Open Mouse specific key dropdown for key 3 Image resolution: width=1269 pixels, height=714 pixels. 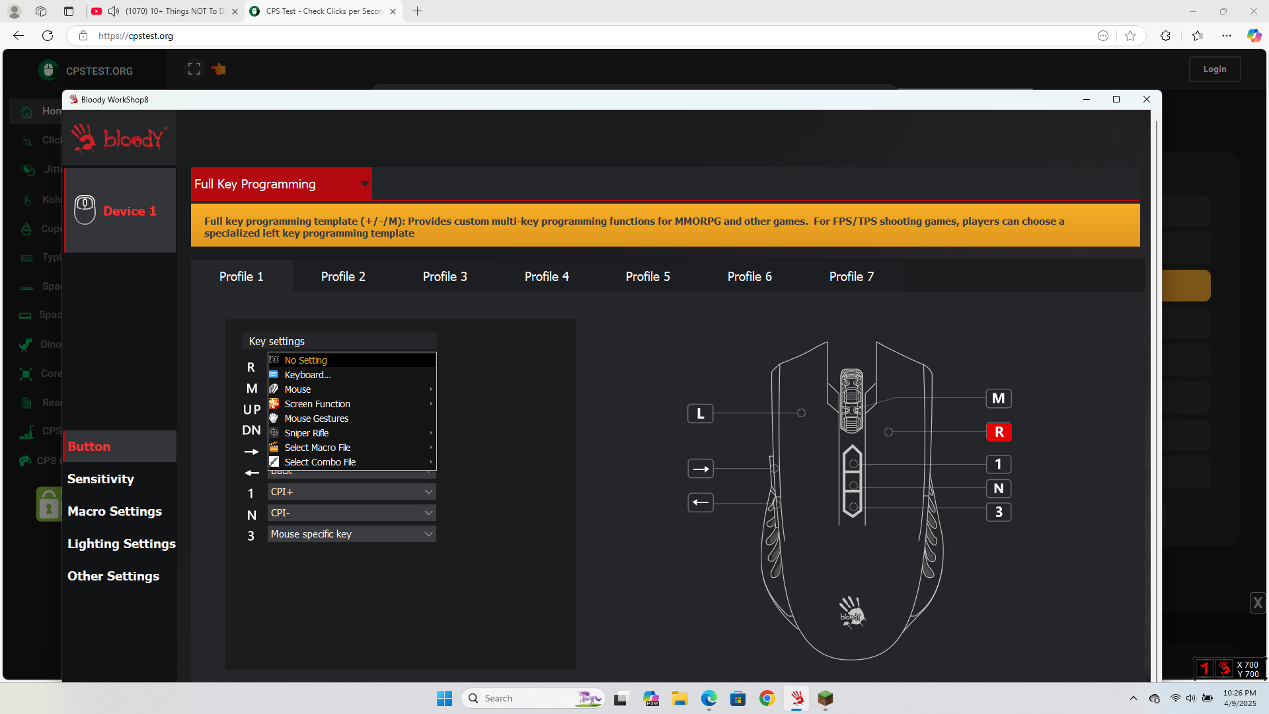pyautogui.click(x=352, y=534)
